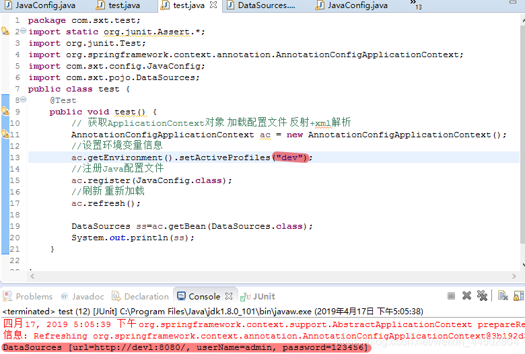Click the warning marker on line 11
This screenshot has height=354, width=525.
pos(5,134)
